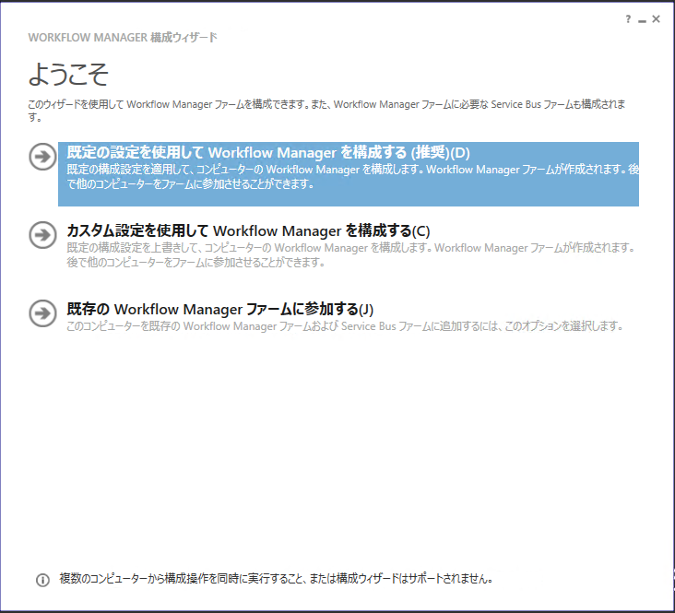
Task: Click the arrow icon beside join existing farm
Action: tap(42, 313)
